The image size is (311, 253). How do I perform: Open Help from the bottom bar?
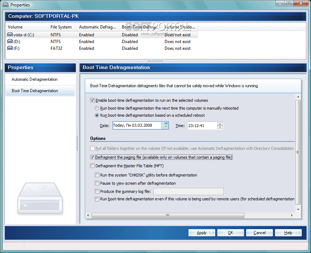point(288,233)
